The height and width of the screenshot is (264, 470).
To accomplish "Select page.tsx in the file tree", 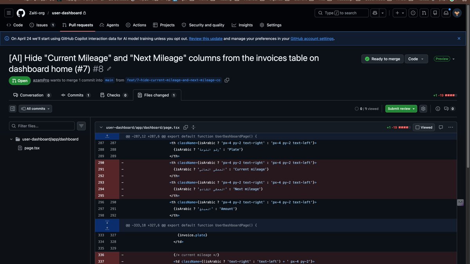I will pos(32,148).
